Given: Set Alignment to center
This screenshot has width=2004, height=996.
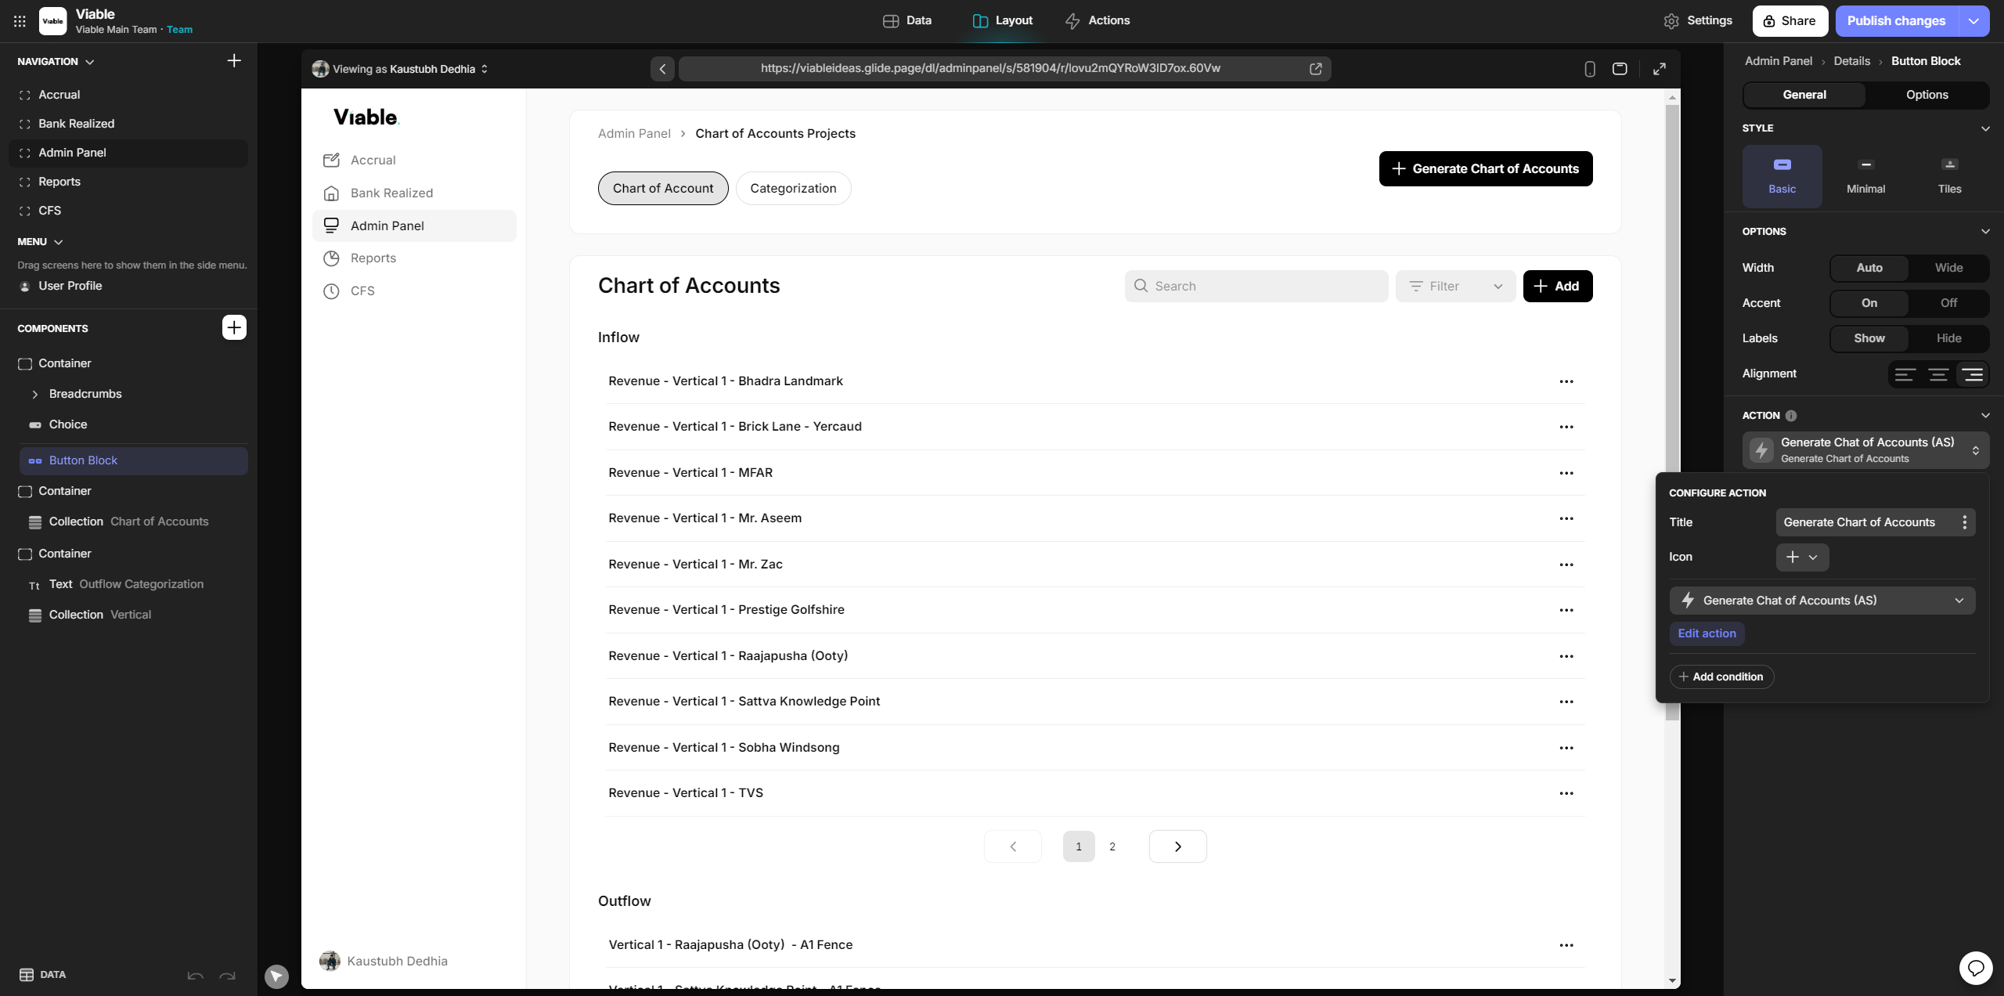Looking at the screenshot, I should (1938, 374).
